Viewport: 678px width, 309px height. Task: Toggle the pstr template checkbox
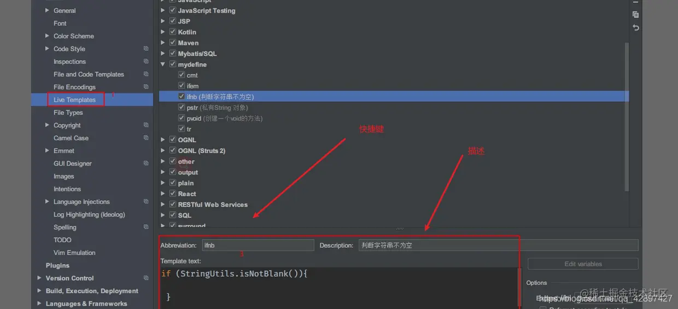(x=182, y=107)
